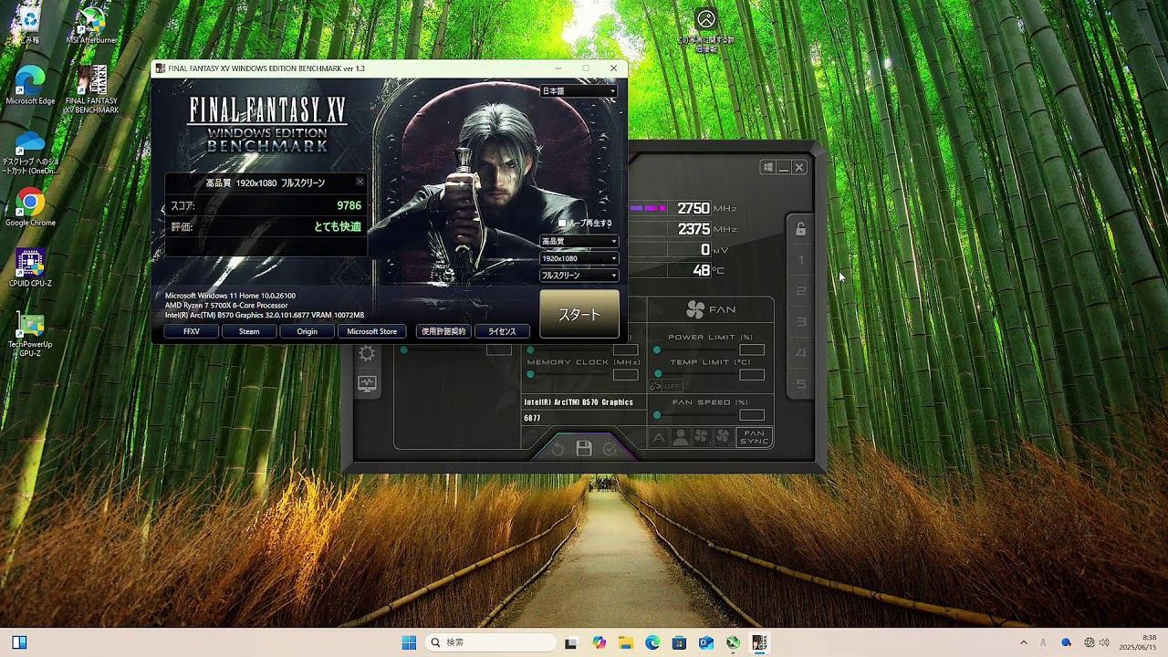1168x657 pixels.
Task: Click the FFXV link button
Action: (x=192, y=331)
